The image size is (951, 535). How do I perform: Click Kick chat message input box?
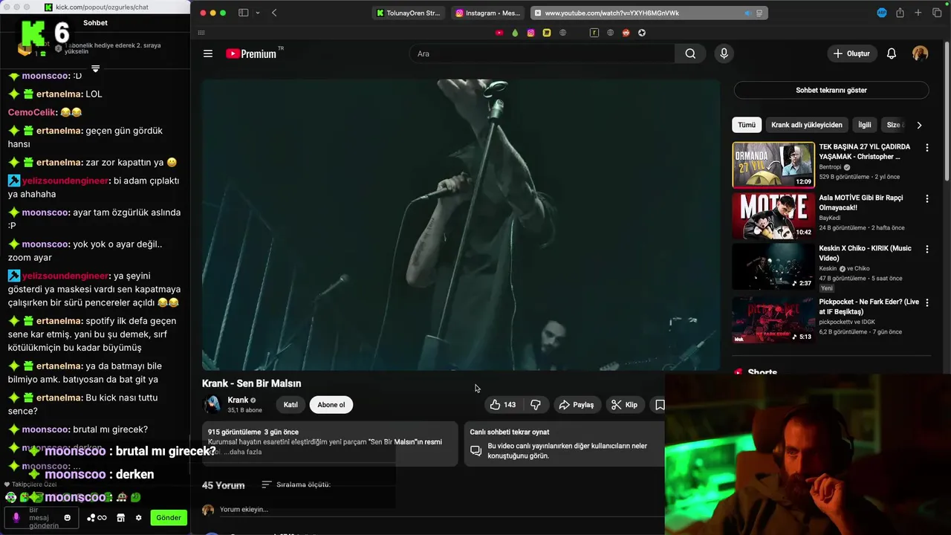coord(40,517)
